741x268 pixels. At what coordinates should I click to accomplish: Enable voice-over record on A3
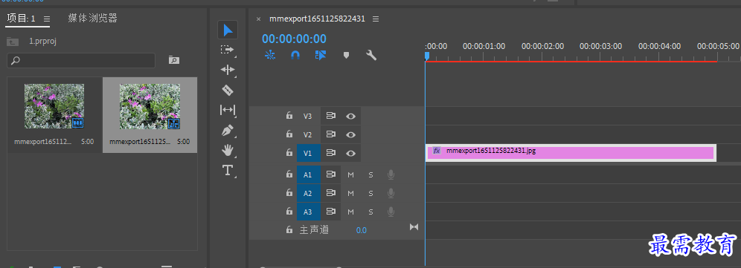click(x=391, y=212)
